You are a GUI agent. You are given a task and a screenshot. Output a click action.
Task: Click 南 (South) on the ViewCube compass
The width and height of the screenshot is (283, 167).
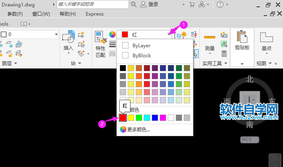[x=250, y=125]
